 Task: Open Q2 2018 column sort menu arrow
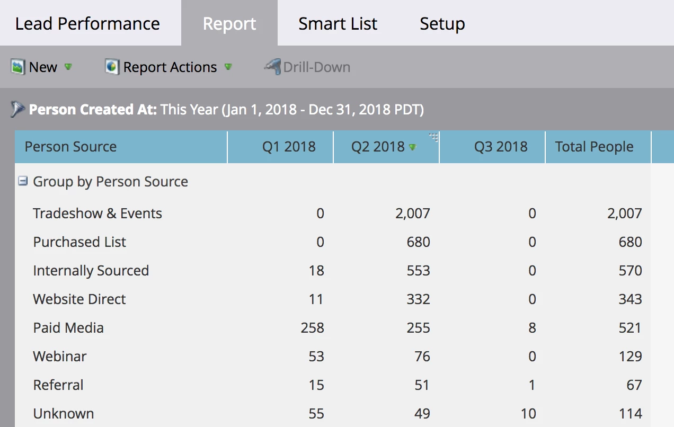point(412,147)
